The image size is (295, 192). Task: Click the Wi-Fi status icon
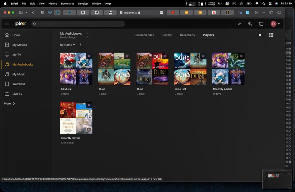point(257,4)
